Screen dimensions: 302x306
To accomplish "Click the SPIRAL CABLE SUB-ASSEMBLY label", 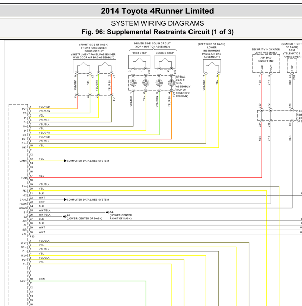I will (x=183, y=87).
